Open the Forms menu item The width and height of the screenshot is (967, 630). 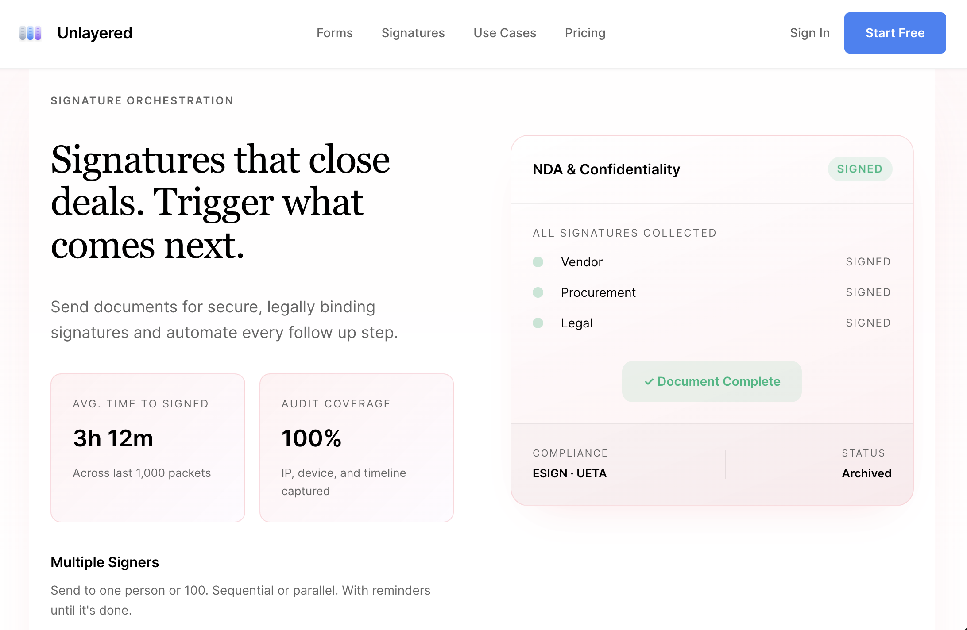334,33
